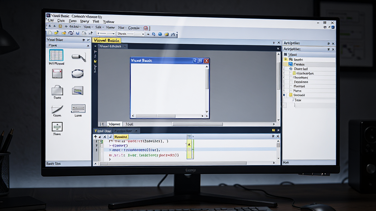Viewport: 376px width, 211px height.
Task: Click the yellow picture icon right of globe
Action: [x=166, y=34]
